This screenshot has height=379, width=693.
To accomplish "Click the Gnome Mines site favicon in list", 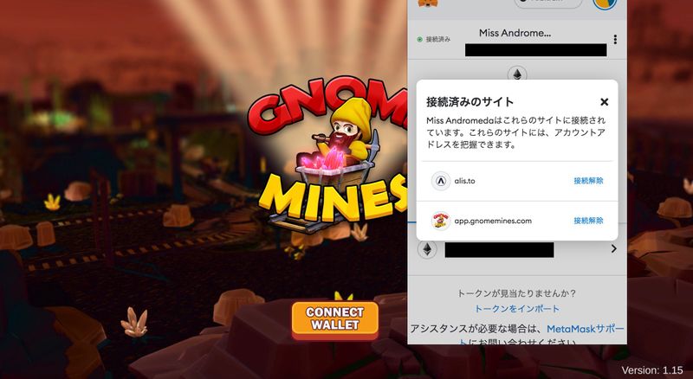I will 441,221.
